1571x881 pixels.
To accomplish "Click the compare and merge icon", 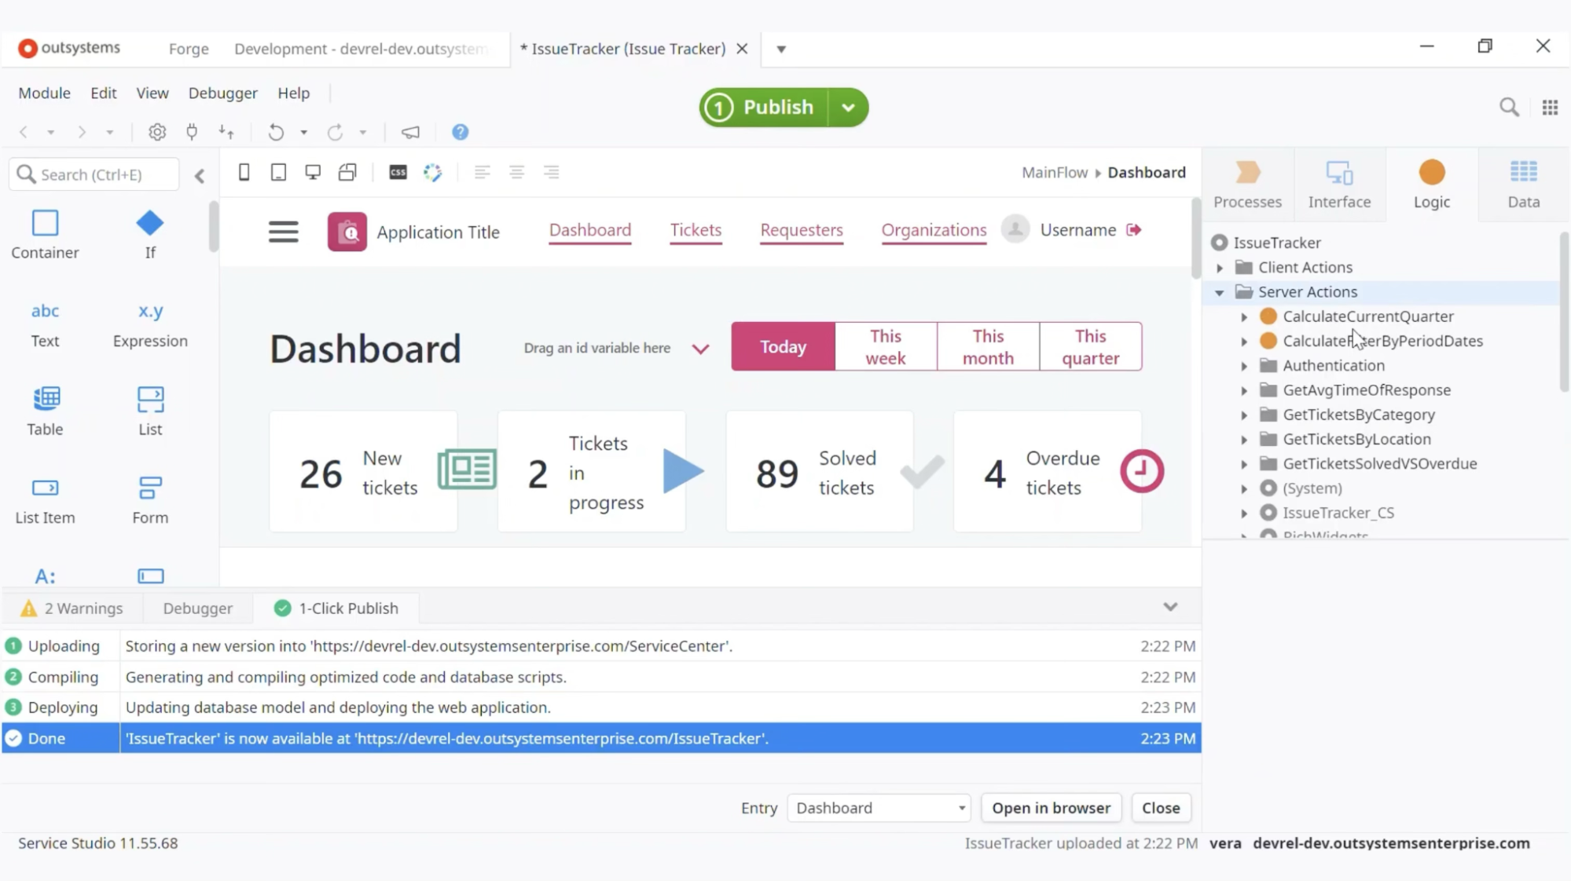I will click(226, 132).
